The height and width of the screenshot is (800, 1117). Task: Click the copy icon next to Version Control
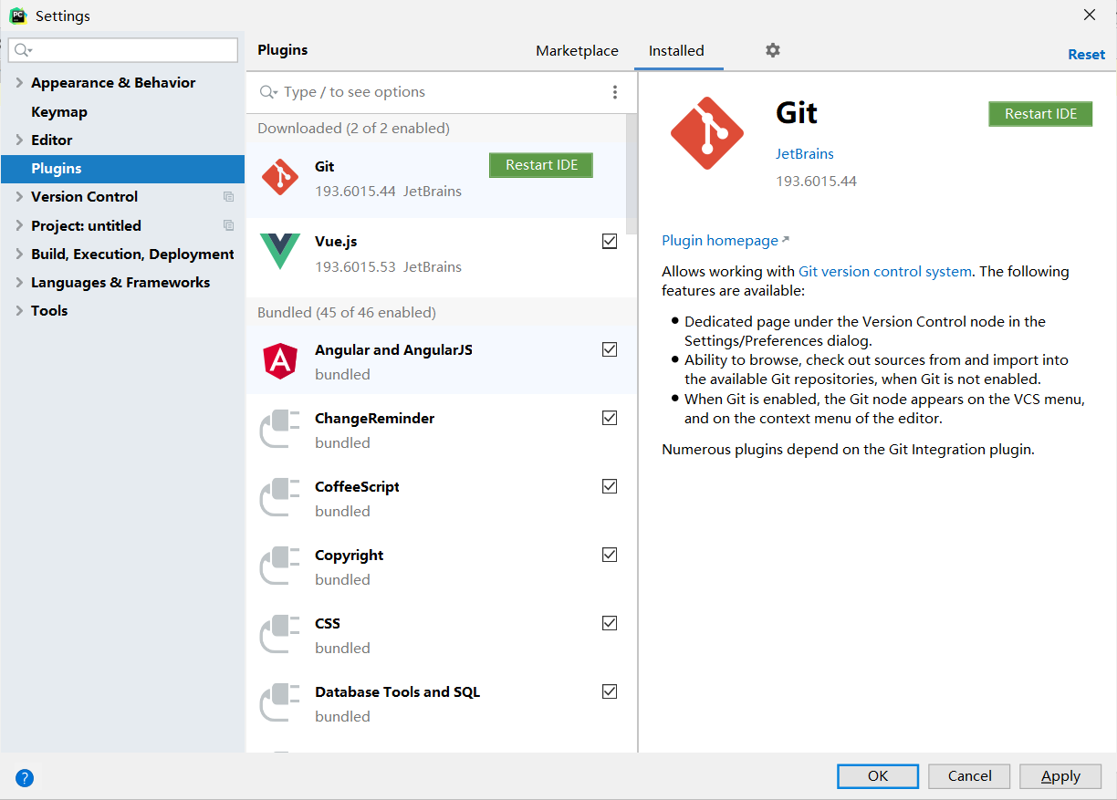(x=228, y=197)
